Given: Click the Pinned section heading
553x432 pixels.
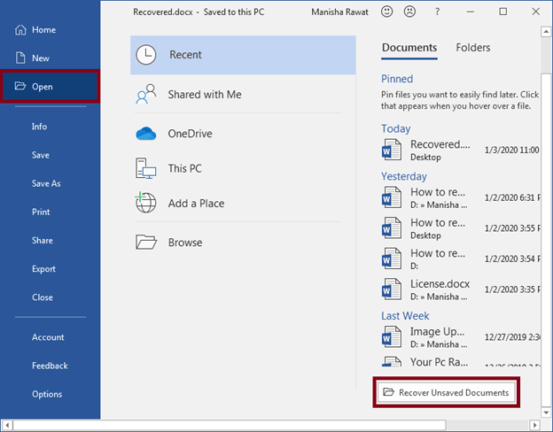Looking at the screenshot, I should [x=397, y=79].
